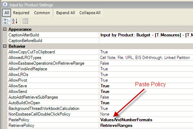Select the NonEssbaseCellDoubleClickPolicy property
This screenshot has width=193, height=129.
pyautogui.click(x=53, y=114)
